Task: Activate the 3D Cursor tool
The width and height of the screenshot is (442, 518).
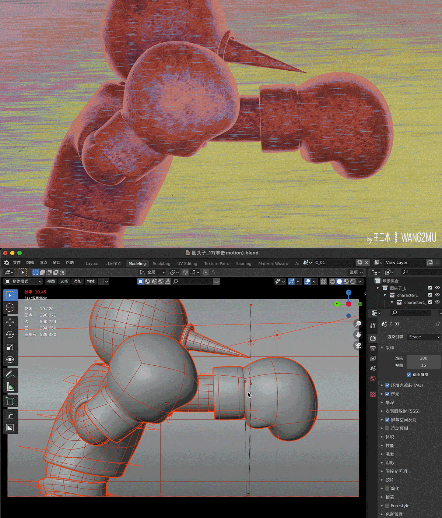Action: tap(10, 308)
